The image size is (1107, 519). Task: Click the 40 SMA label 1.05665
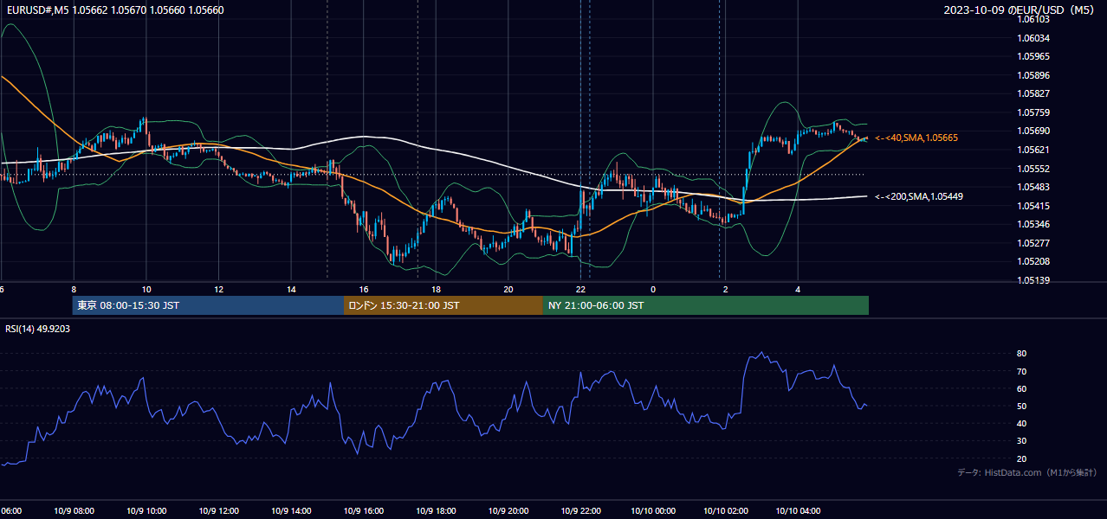point(916,138)
